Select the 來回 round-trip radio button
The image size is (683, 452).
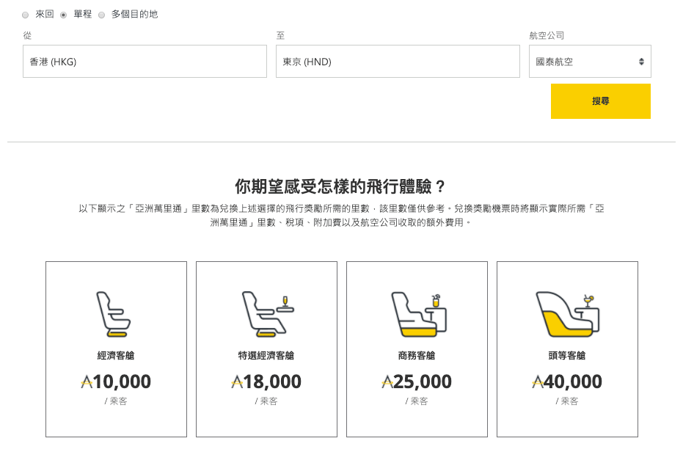point(26,15)
